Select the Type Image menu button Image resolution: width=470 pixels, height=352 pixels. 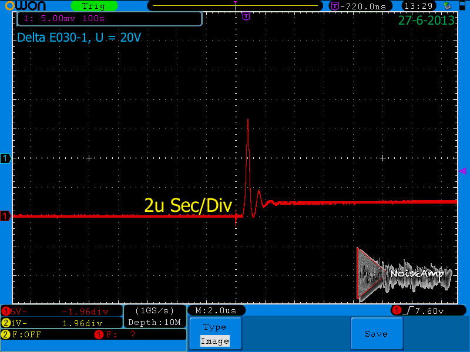pos(215,334)
